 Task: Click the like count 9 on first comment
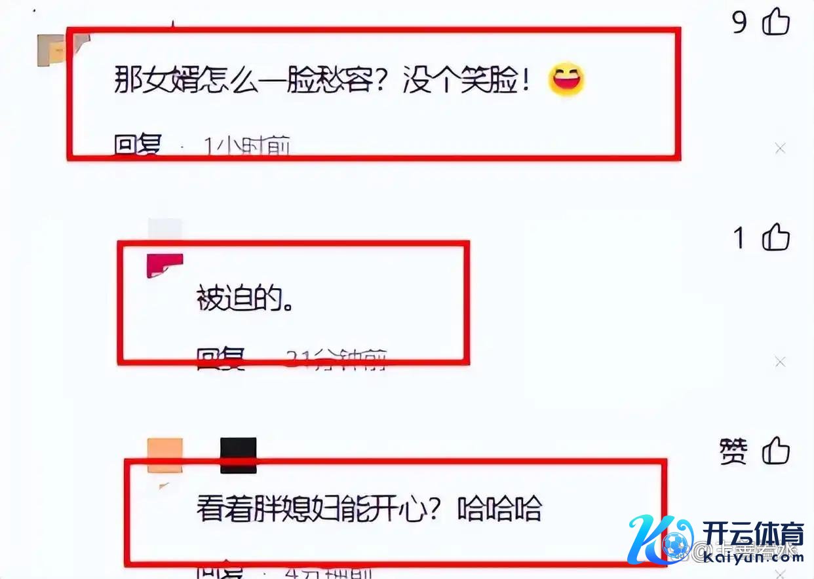(740, 24)
